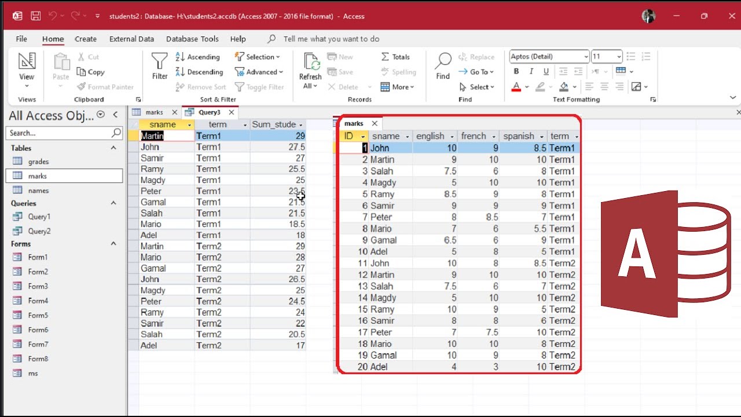Image resolution: width=741 pixels, height=417 pixels.
Task: Switch to Database Tools ribbon tab
Action: pos(192,39)
